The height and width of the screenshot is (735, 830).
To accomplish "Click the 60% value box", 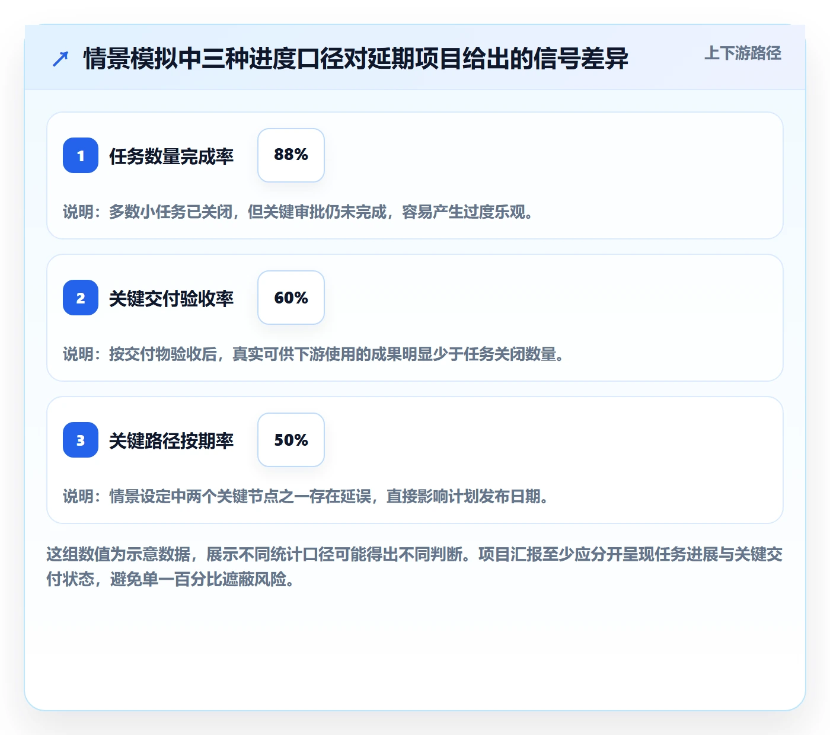I will coord(291,298).
